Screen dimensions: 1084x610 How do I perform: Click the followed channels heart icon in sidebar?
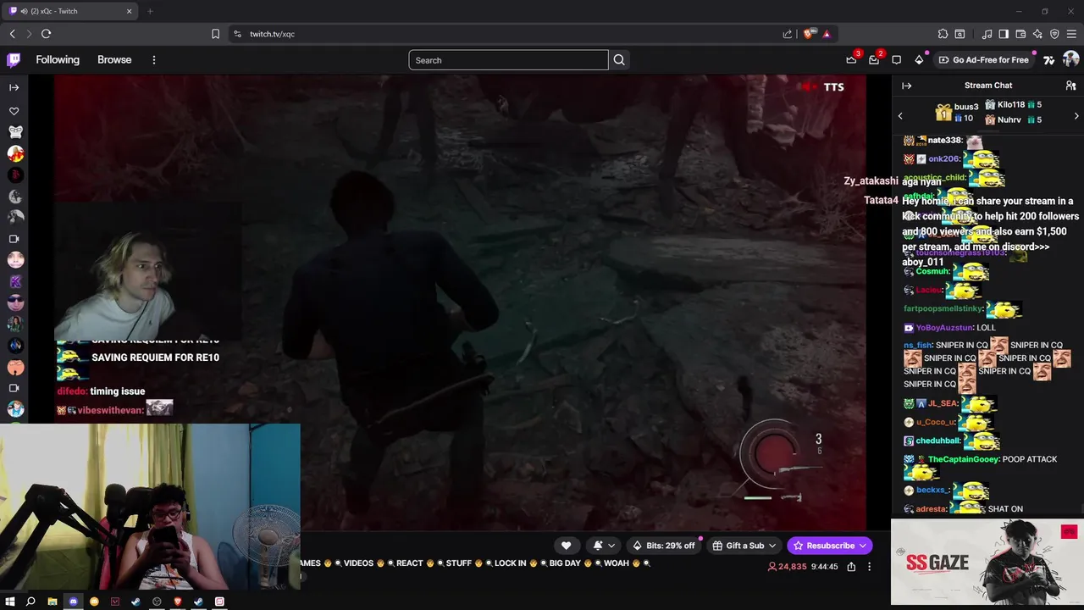point(14,111)
